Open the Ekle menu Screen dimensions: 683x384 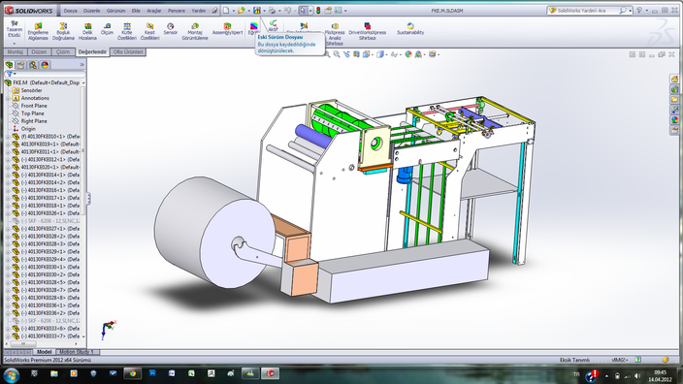(136, 11)
